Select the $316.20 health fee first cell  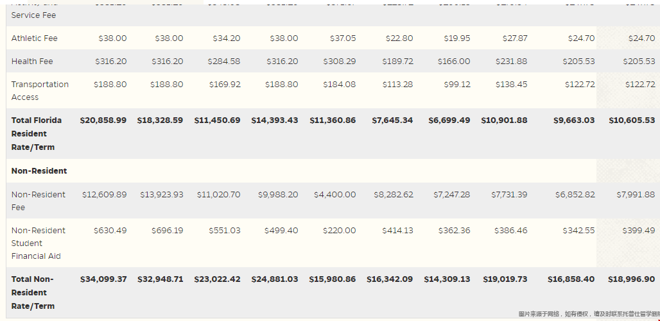[x=110, y=62]
